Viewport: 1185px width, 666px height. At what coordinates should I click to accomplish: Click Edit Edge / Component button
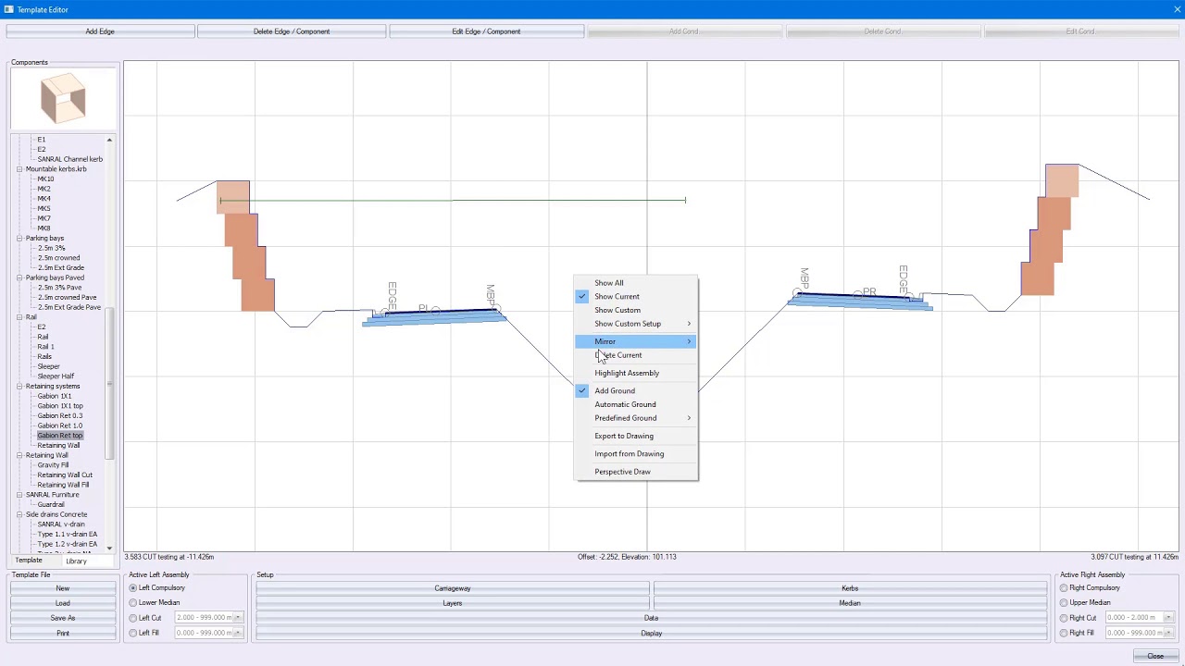pos(486,31)
